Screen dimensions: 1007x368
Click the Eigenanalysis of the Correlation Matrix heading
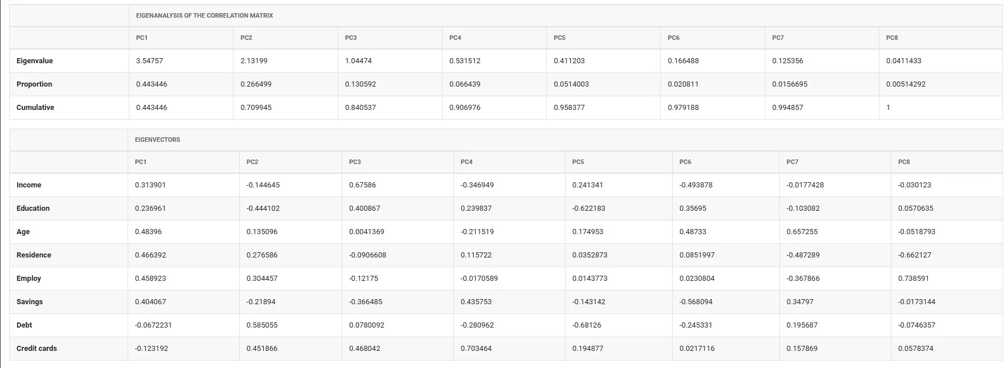(x=204, y=16)
